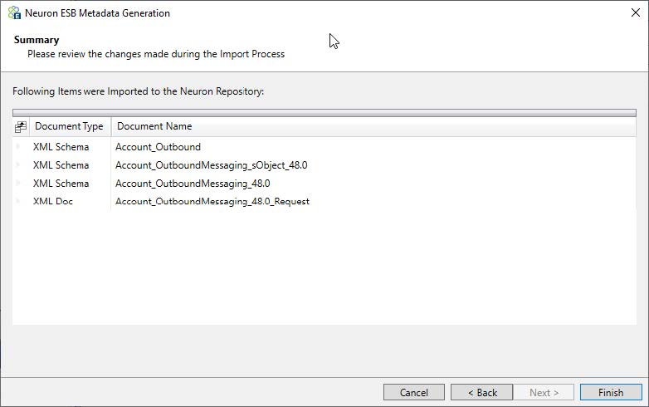Close the Metadata Generation dialog
This screenshot has height=407, width=649.
click(x=636, y=12)
